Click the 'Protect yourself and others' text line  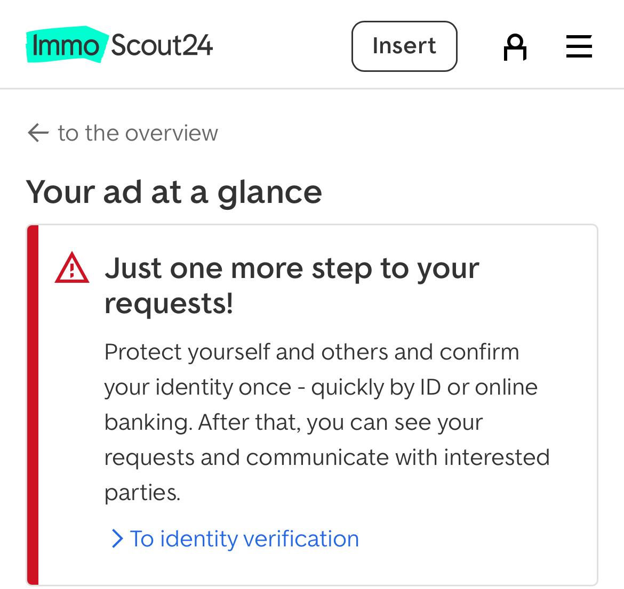tap(311, 352)
